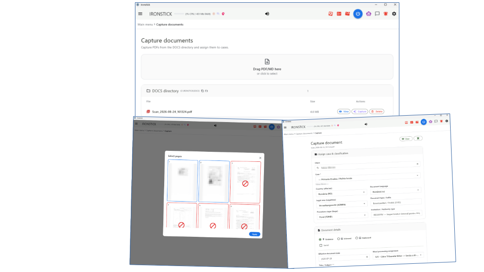
Task: Include excluded page 3 in Select pages
Action: click(x=245, y=182)
